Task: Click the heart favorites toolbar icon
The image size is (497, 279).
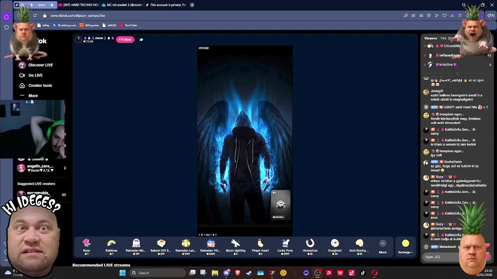Action: (445, 15)
